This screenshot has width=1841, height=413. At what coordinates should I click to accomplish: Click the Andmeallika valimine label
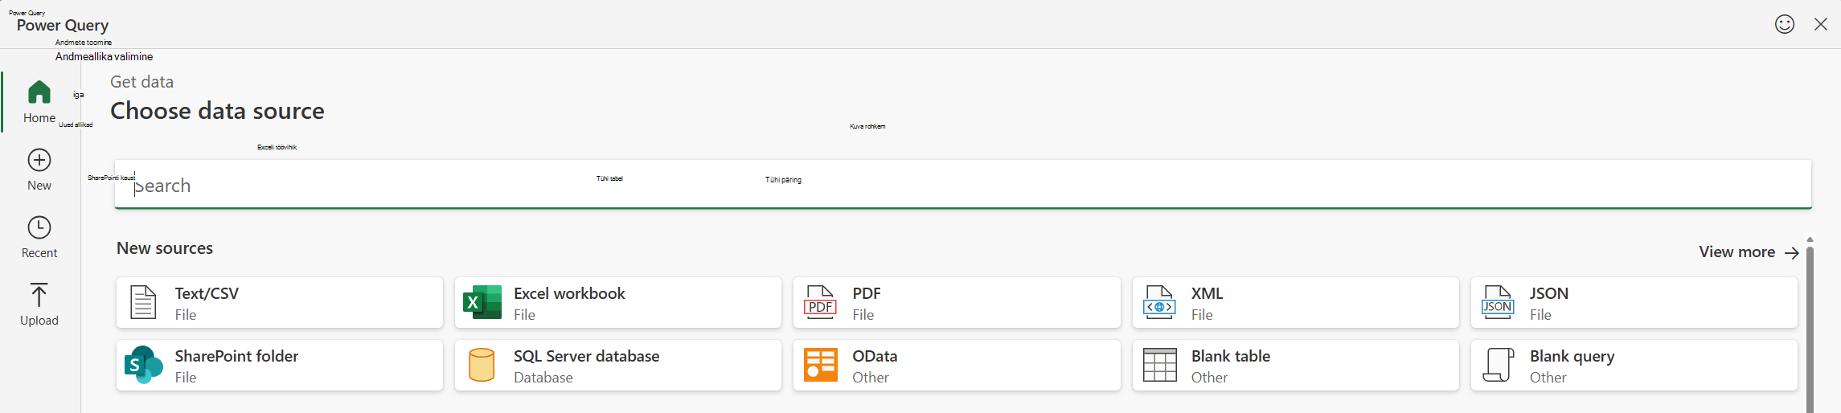104,56
